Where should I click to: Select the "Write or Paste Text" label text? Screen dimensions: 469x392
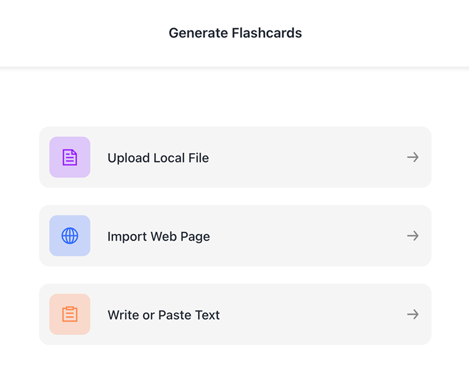click(164, 315)
